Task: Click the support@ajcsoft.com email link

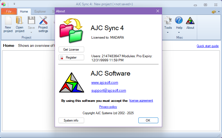Action: (109, 90)
